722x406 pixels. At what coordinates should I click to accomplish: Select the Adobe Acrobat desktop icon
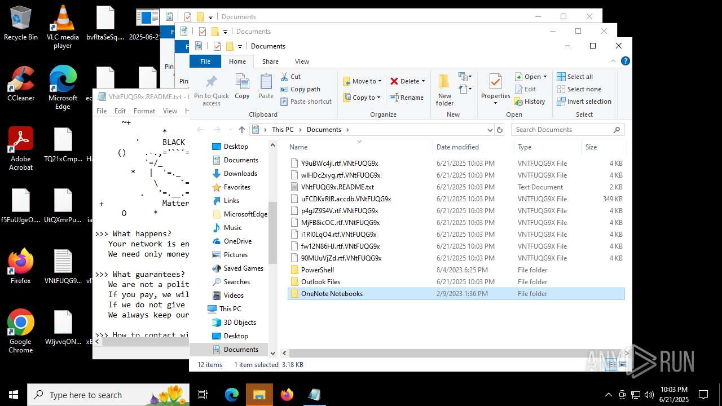tap(21, 149)
